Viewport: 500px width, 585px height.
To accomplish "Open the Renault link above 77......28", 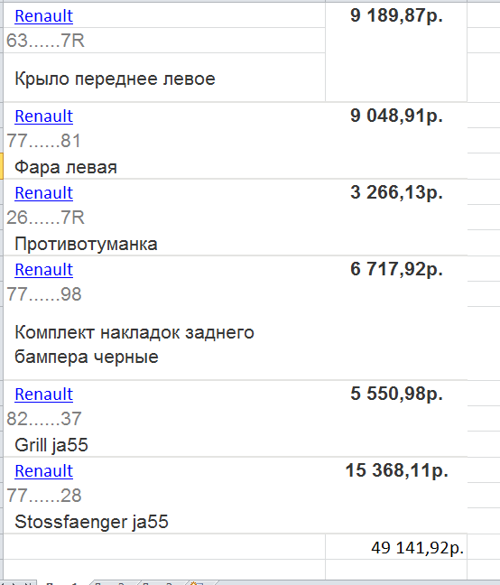I will (43, 471).
